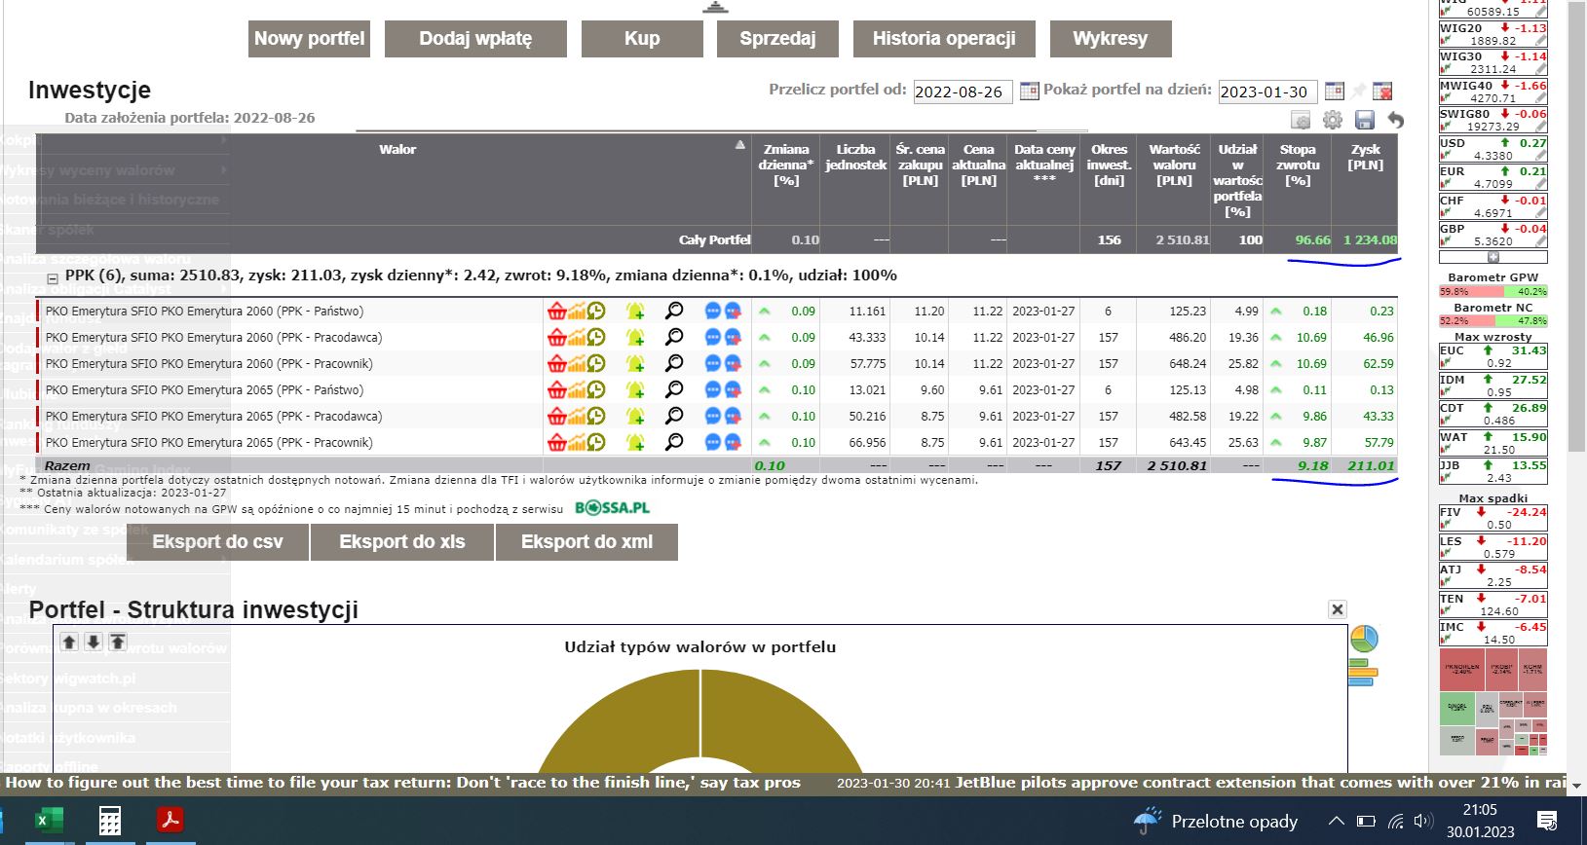Click the Kup button
The image size is (1587, 845).
pyautogui.click(x=642, y=39)
